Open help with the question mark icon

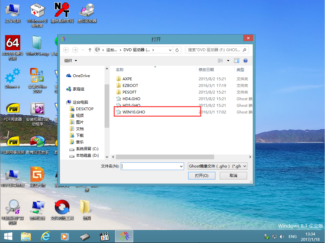(x=245, y=61)
